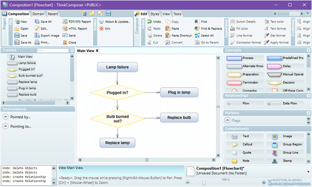
Task: Select the Data Flow relationship
Action: coord(285,103)
